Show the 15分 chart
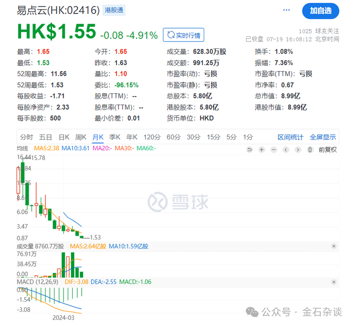 (x=214, y=137)
